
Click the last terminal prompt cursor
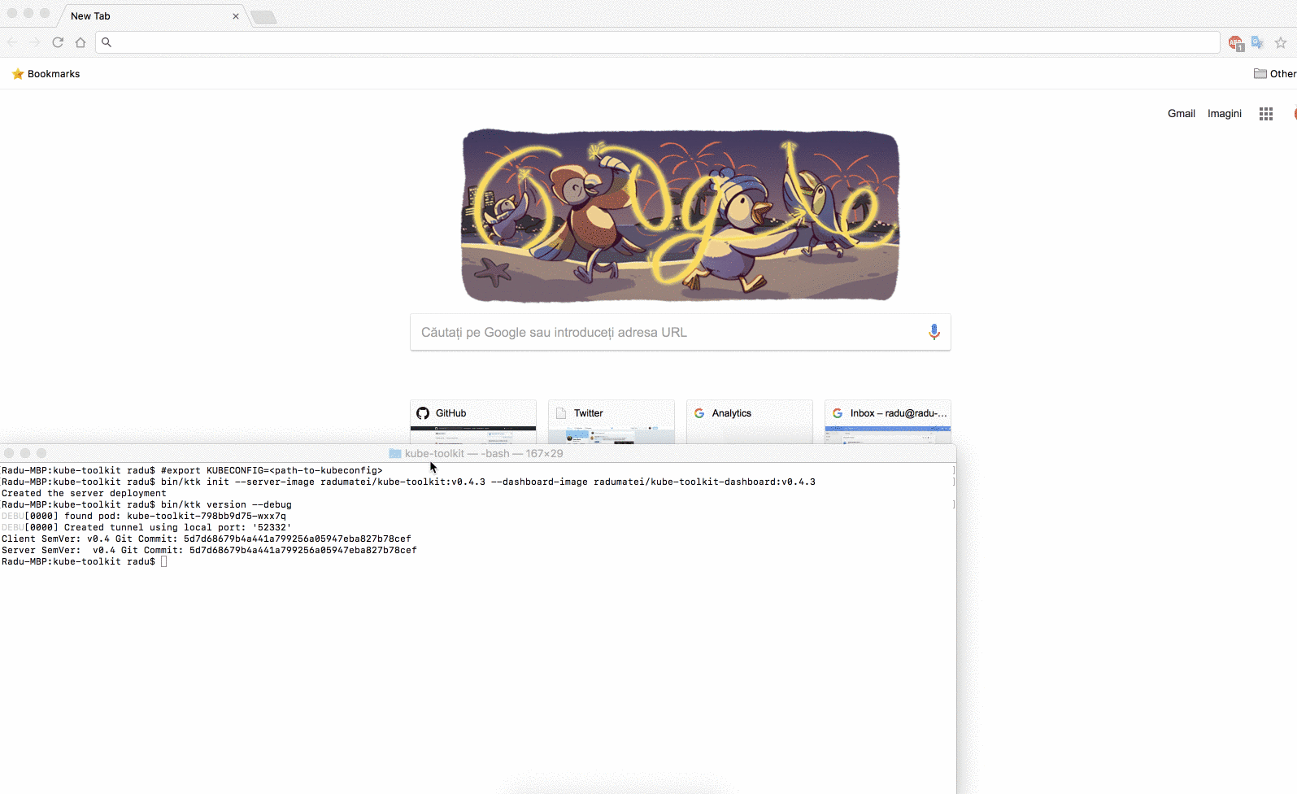(163, 561)
